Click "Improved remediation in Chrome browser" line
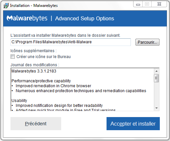 53,86
